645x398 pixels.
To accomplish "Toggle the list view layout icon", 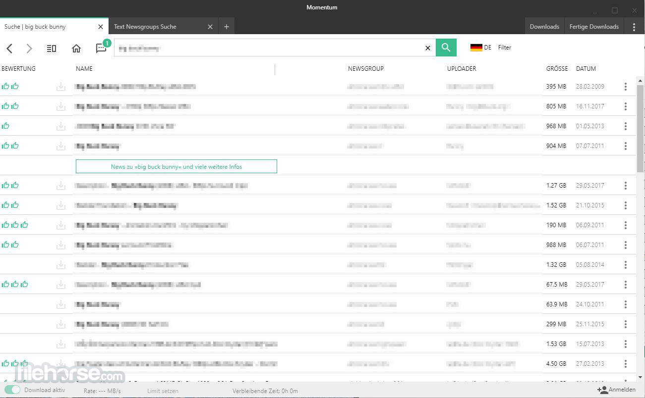I will [x=52, y=48].
